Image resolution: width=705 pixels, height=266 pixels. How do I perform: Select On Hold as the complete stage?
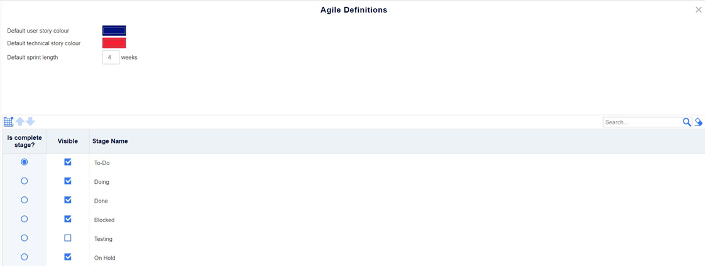click(25, 257)
